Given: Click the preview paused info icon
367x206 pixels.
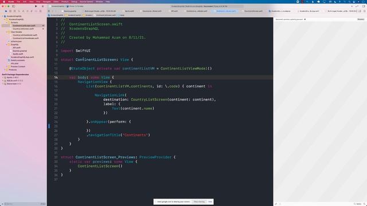Looking at the screenshot, I should tap(304, 19).
